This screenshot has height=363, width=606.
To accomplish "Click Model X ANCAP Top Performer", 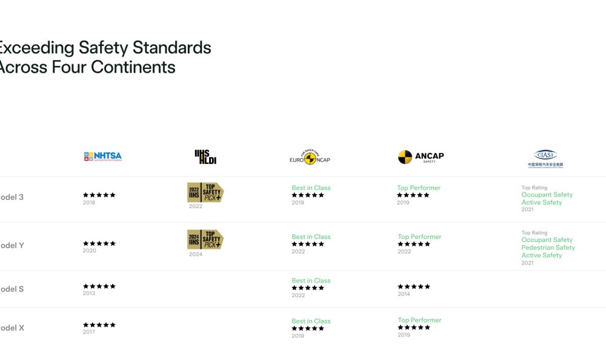I will coord(419,320).
